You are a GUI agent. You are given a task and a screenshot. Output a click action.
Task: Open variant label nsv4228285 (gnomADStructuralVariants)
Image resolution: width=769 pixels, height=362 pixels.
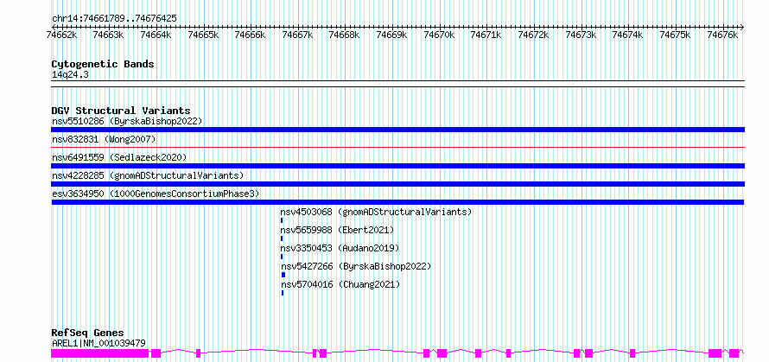[x=148, y=175]
